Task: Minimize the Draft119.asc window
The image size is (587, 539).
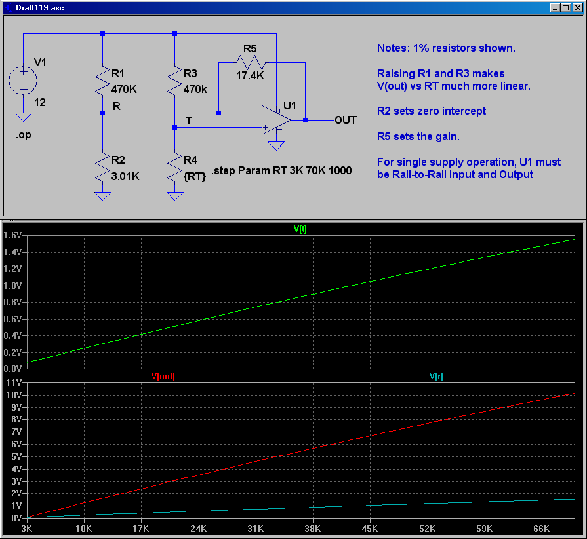Action: [555, 8]
